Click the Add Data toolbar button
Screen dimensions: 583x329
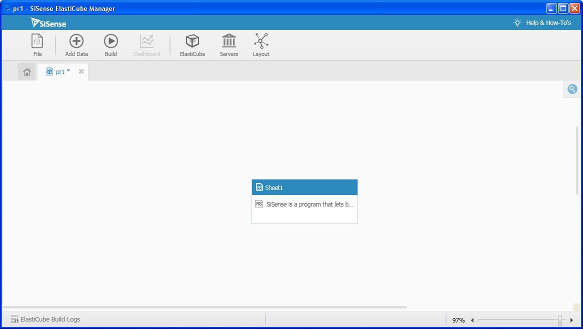[76, 44]
